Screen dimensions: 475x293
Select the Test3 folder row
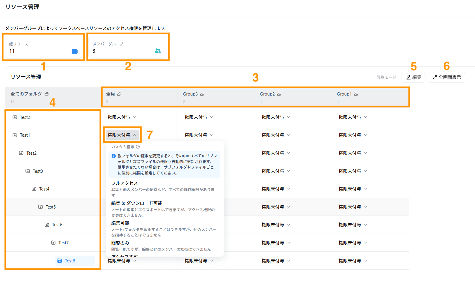53,171
